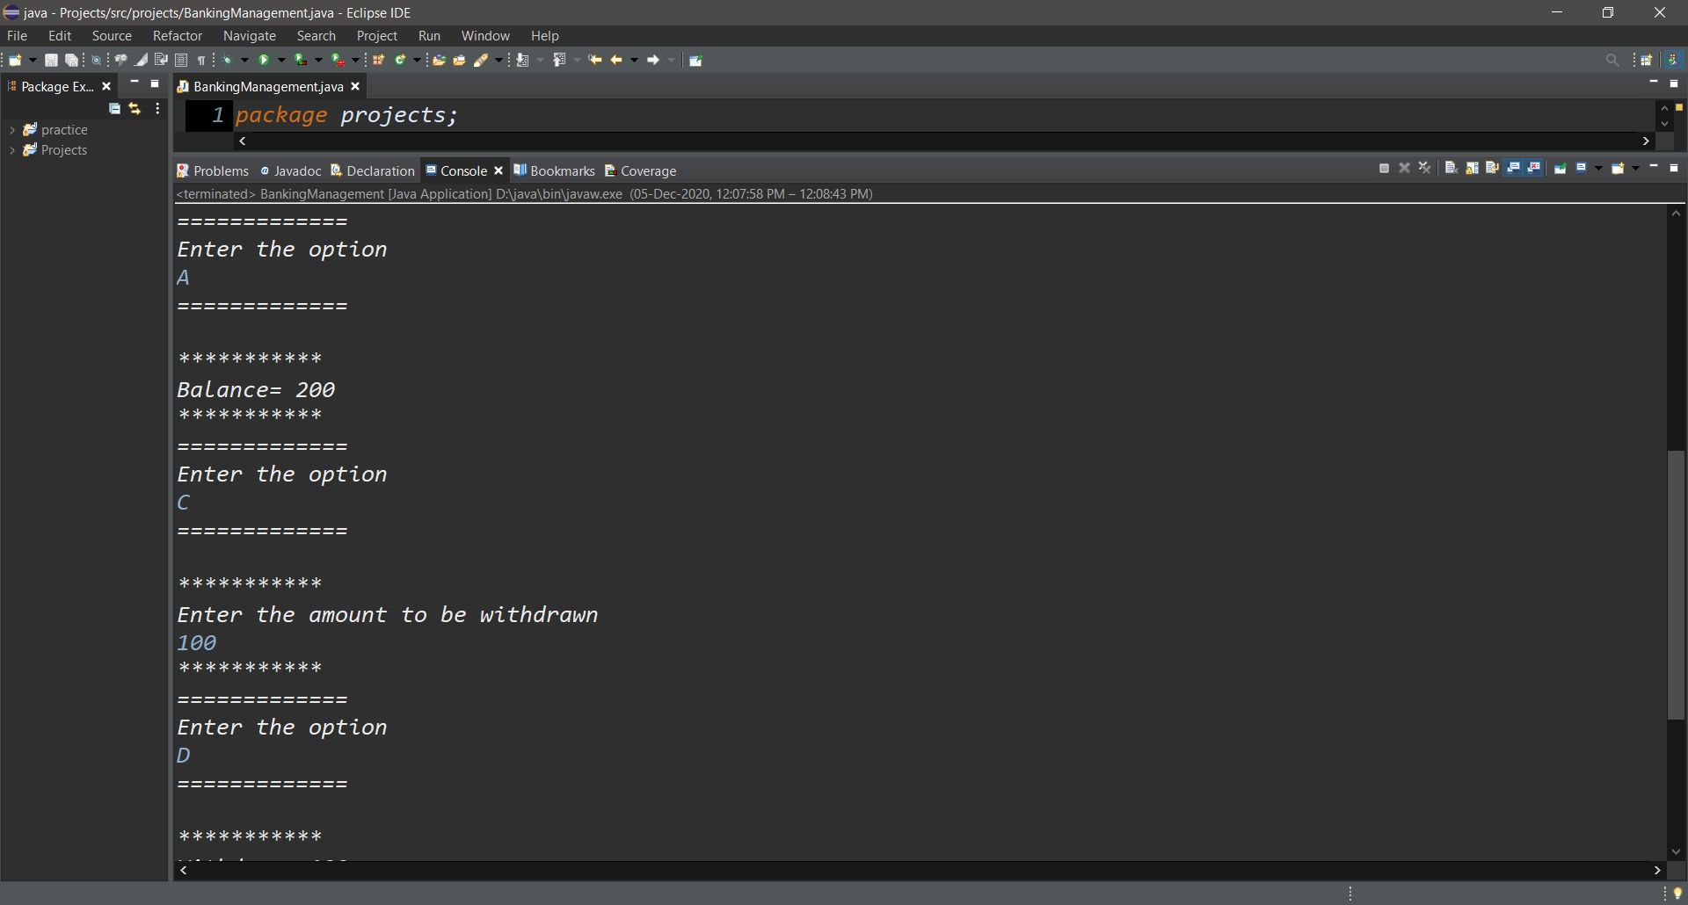The height and width of the screenshot is (905, 1688).
Task: Create a new Java package
Action: [x=379, y=60]
